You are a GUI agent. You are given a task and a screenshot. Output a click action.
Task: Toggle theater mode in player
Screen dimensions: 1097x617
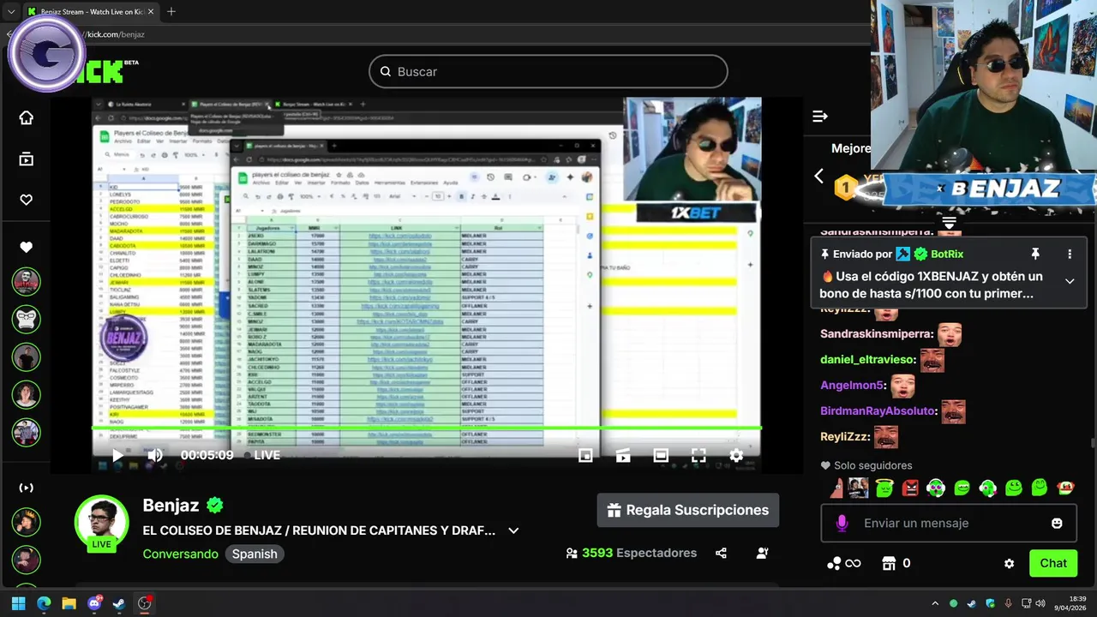[661, 455]
